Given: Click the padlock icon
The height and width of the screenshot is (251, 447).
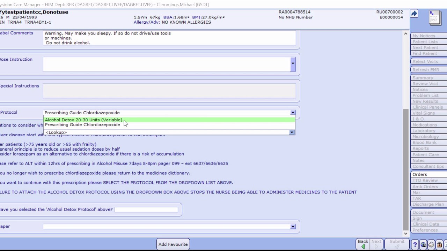Looking at the screenshot, I should pos(439,244).
